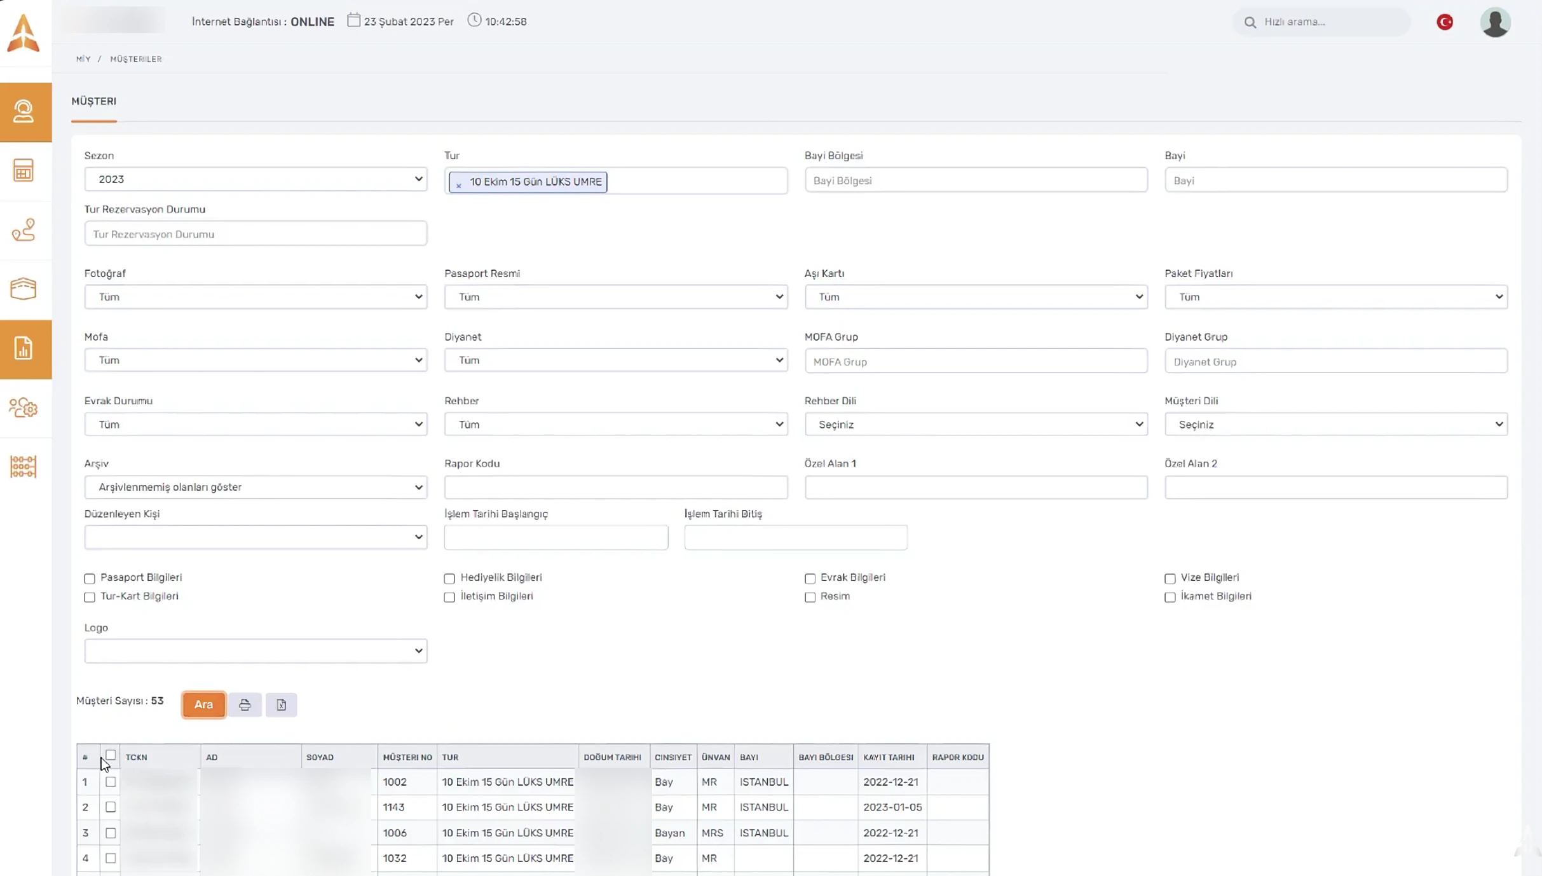Open the Sezon dropdown showing 2023
This screenshot has height=876, width=1542.
point(256,179)
